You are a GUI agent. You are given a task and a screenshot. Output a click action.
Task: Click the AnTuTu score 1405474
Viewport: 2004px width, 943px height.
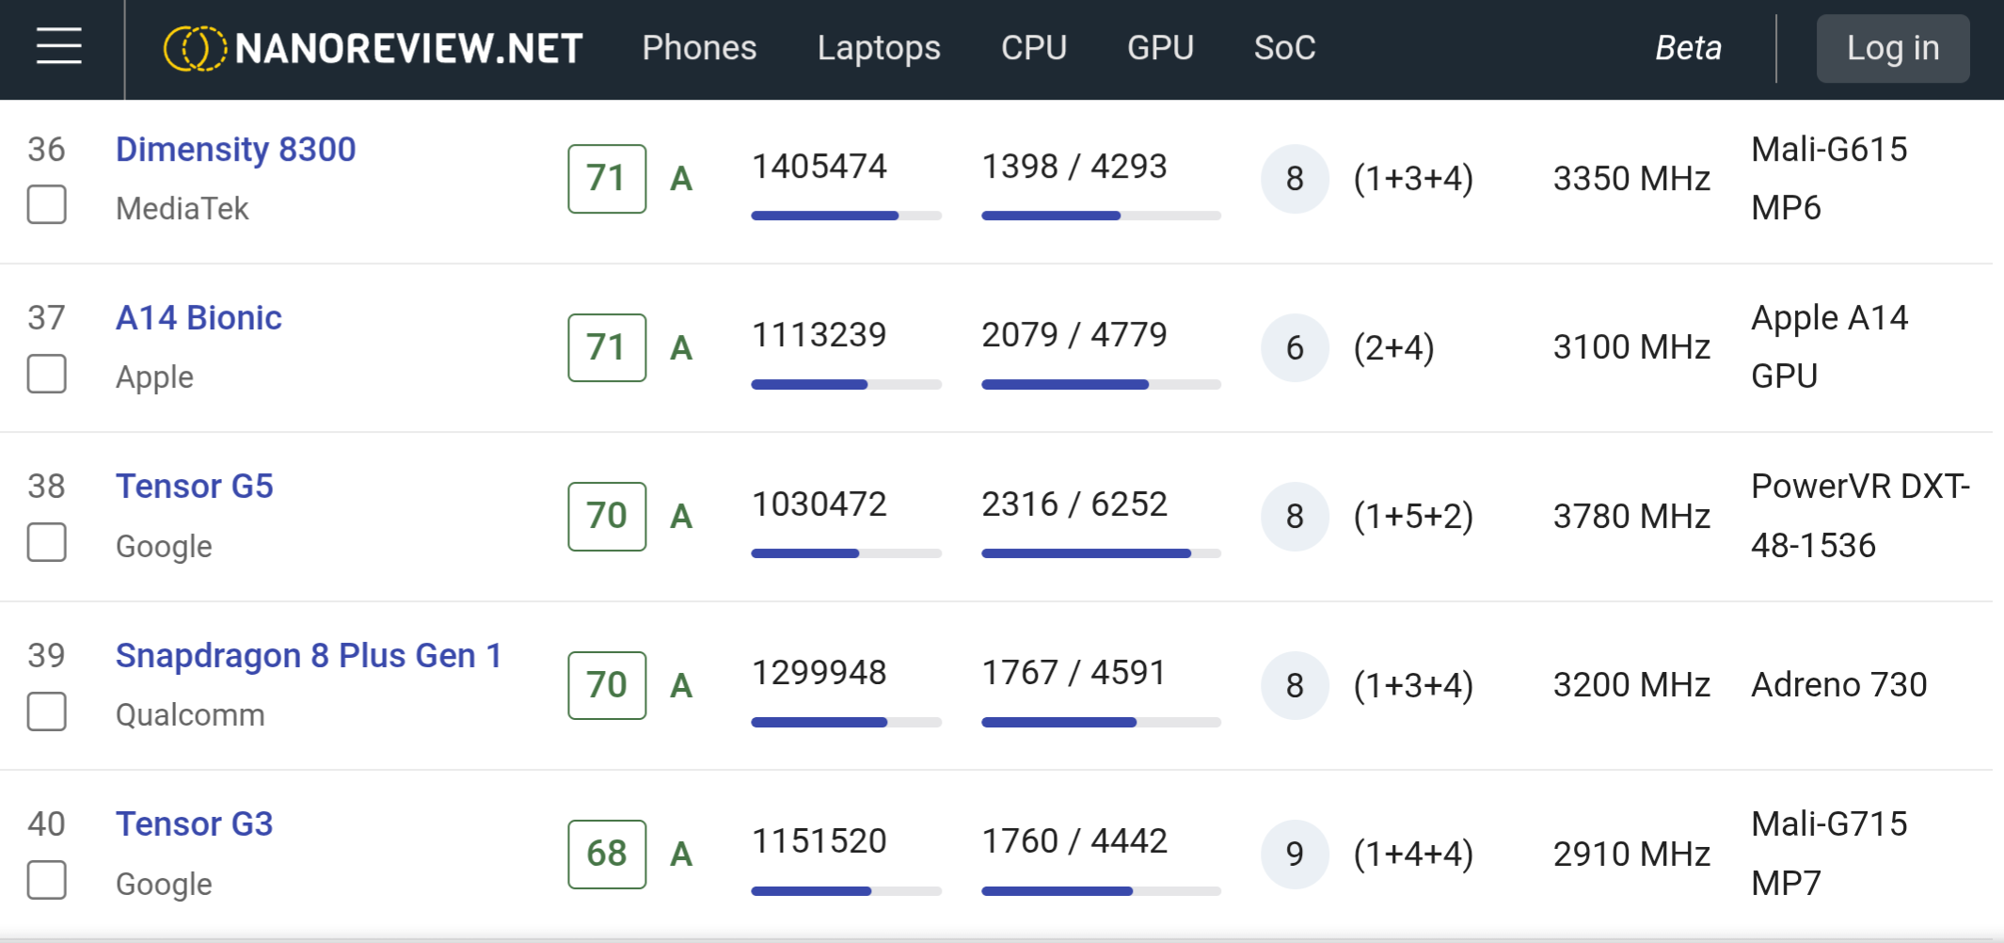coord(819,167)
